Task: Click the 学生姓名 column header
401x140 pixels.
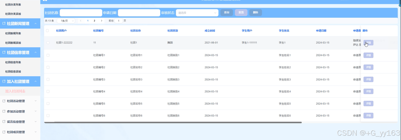Action: pyautogui.click(x=284, y=31)
